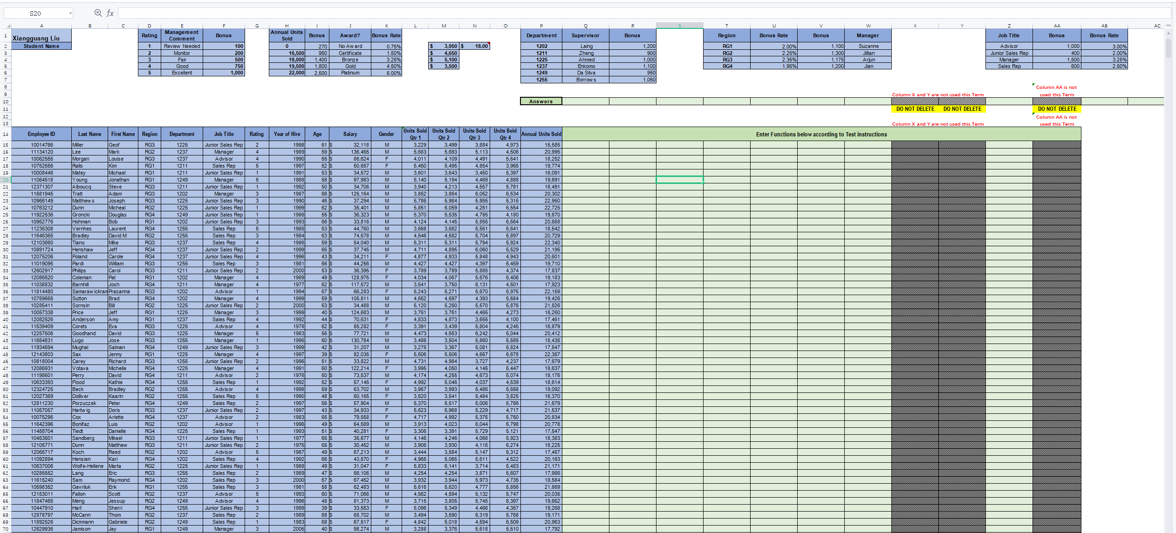The width and height of the screenshot is (1176, 533).
Task: Select the yellow DO NOT DELETE cell under column X
Action: pos(915,108)
